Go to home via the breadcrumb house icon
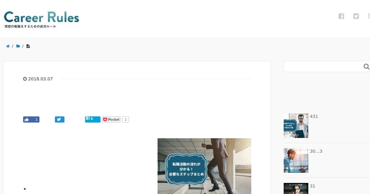370x194 pixels. point(8,46)
